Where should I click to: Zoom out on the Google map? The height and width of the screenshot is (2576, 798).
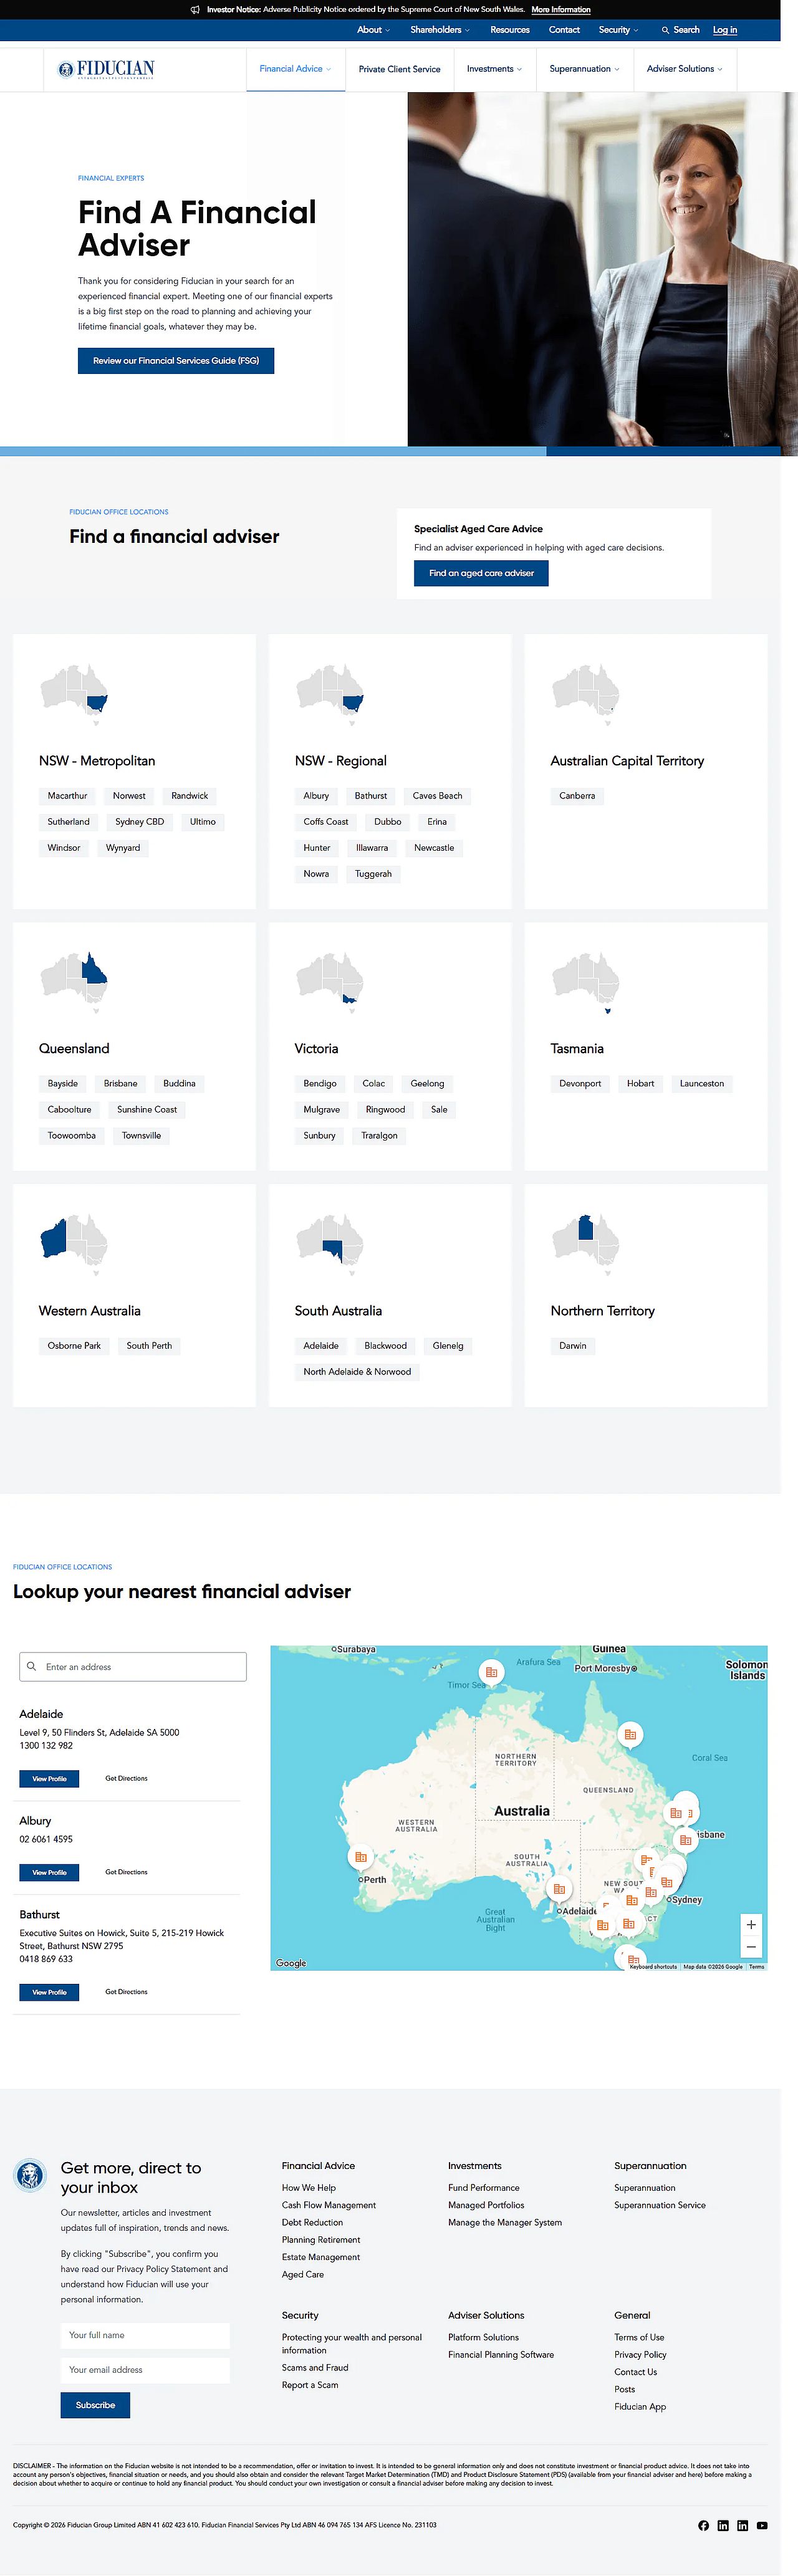click(x=751, y=1947)
